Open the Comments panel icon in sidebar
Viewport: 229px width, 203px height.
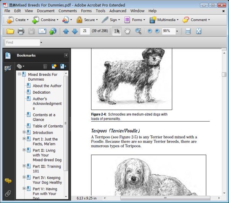tap(8, 181)
